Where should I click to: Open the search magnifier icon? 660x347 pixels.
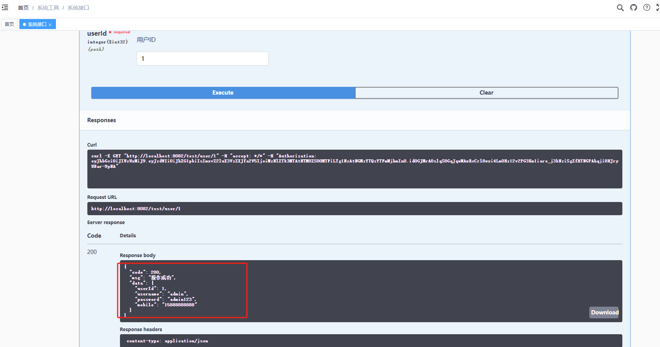pos(620,8)
